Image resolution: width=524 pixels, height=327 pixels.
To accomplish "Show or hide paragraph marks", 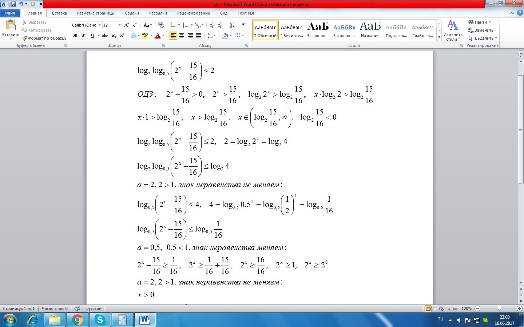I will 244,25.
